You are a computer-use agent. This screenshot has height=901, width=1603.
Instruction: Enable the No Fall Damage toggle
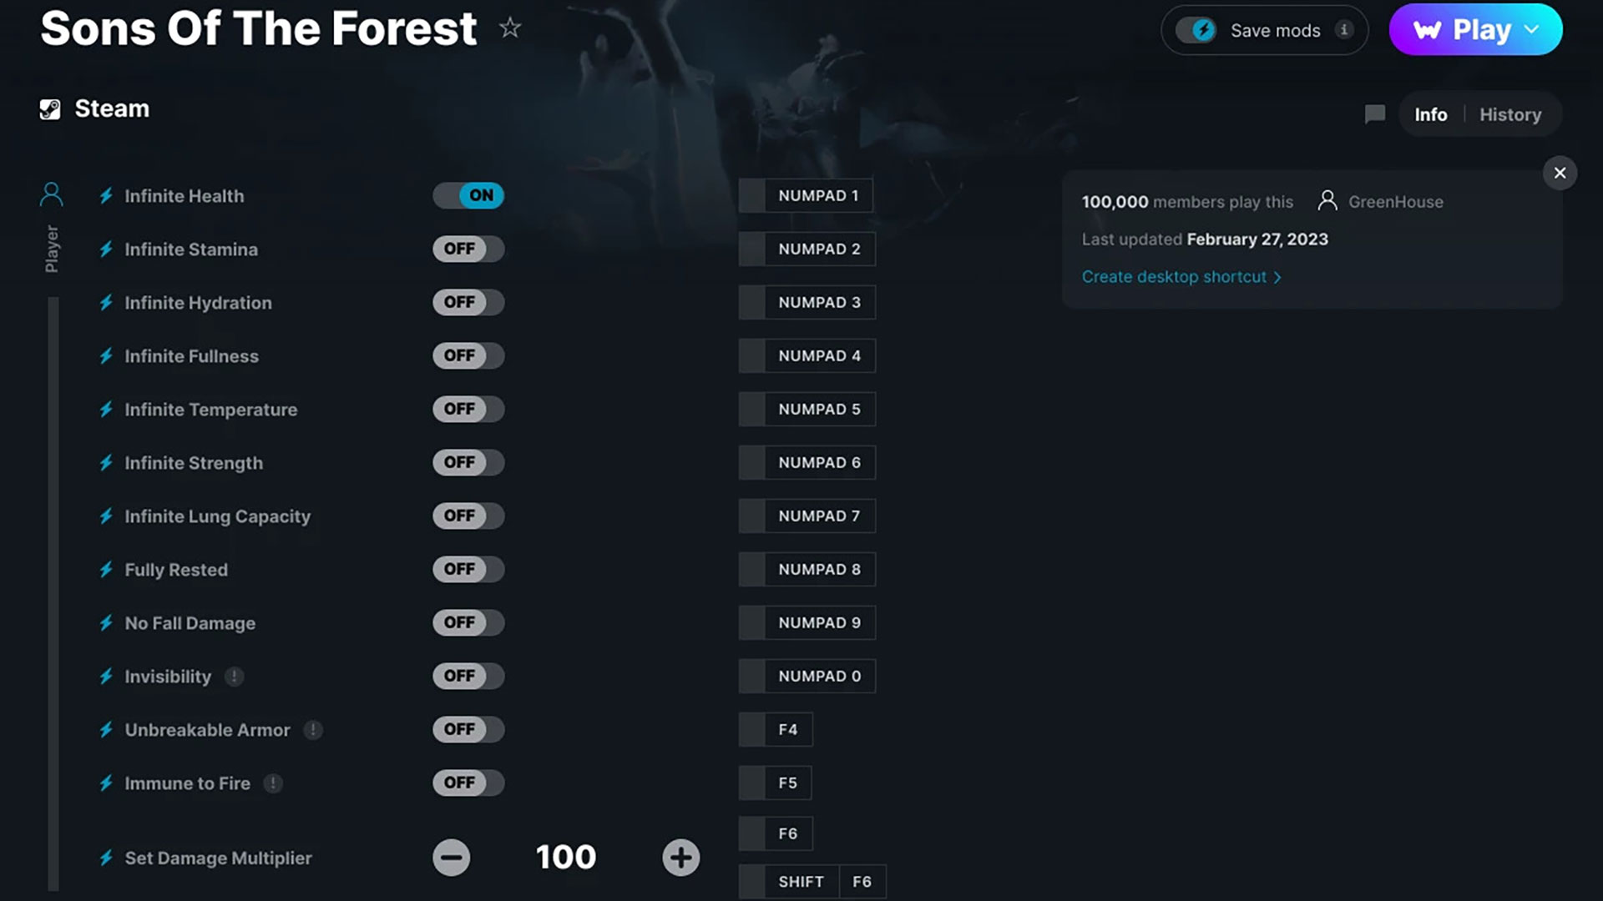coord(468,622)
